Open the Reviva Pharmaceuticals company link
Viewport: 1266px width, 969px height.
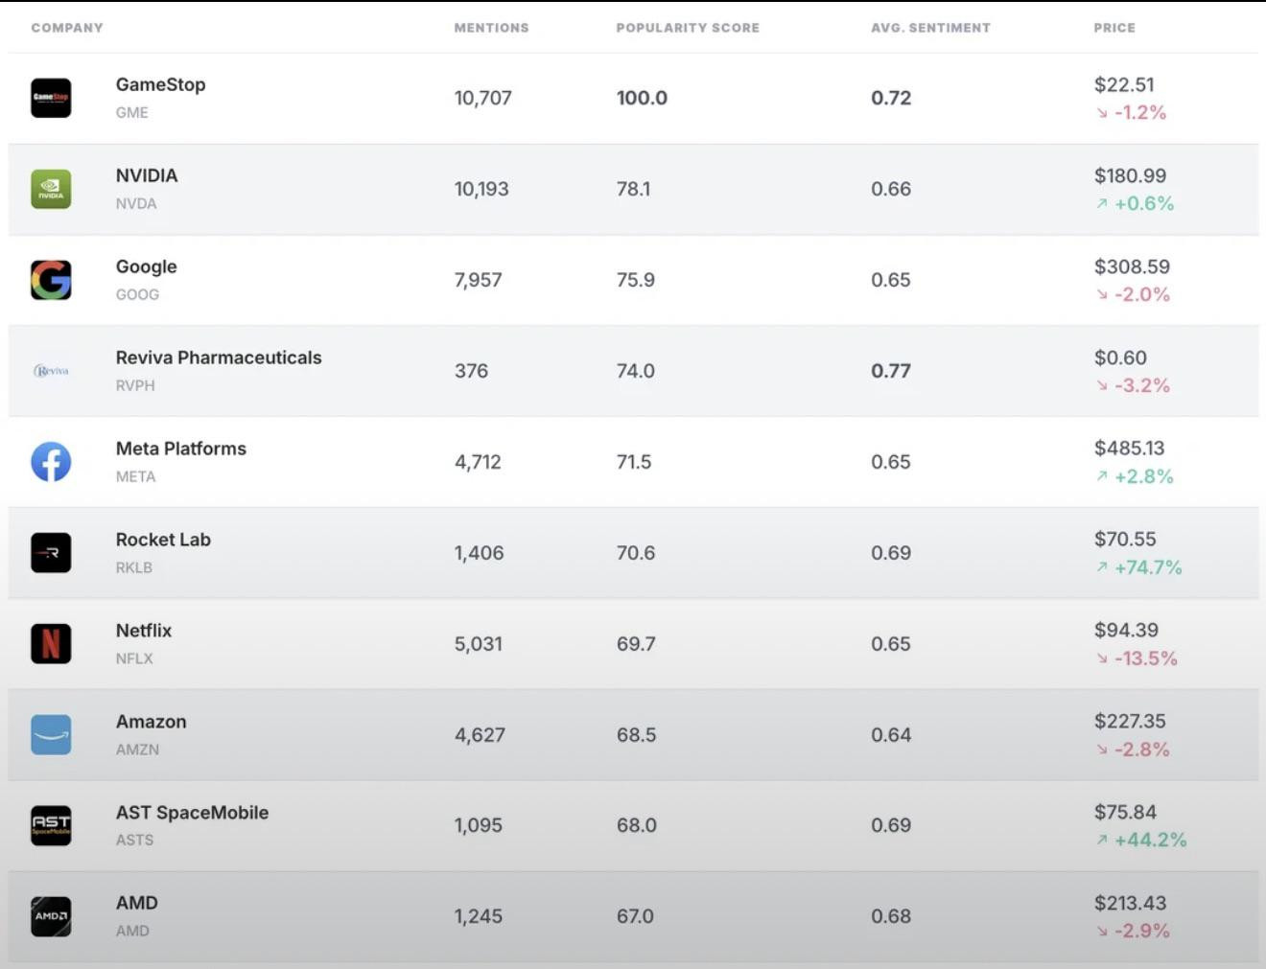click(x=219, y=358)
